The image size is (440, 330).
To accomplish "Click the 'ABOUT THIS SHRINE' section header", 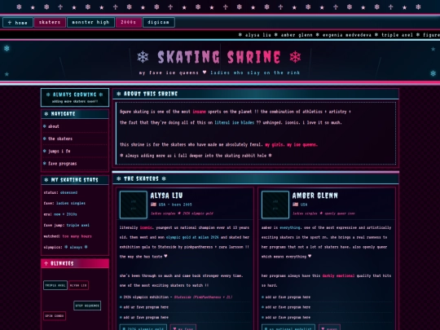I will (256, 94).
